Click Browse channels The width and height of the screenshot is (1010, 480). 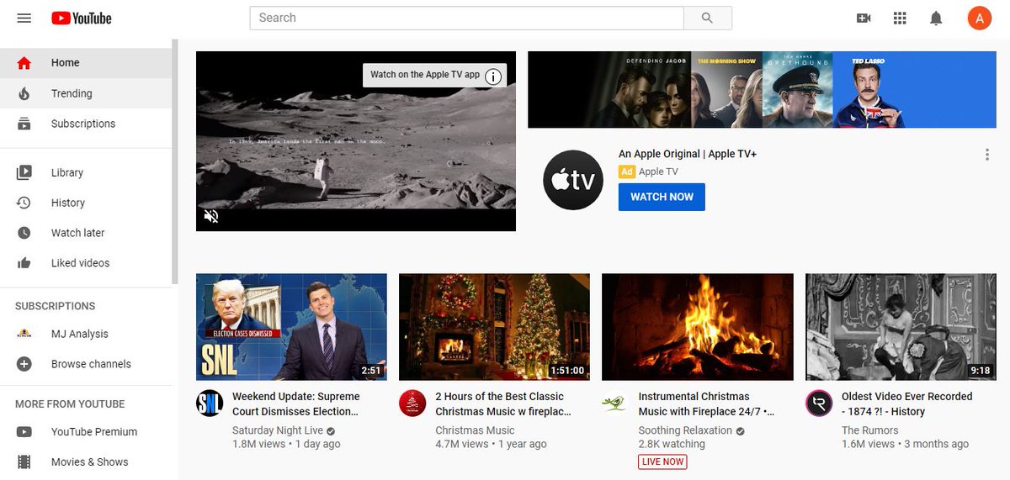[x=86, y=364]
